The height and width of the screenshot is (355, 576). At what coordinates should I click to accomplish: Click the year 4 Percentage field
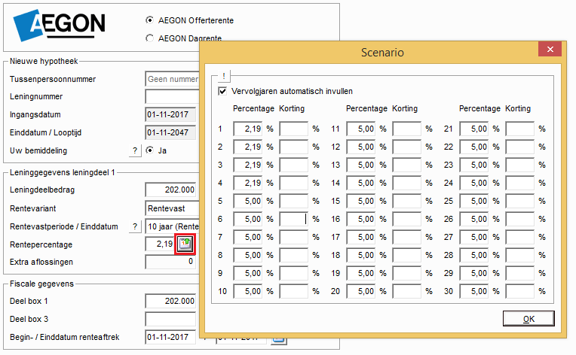click(247, 183)
